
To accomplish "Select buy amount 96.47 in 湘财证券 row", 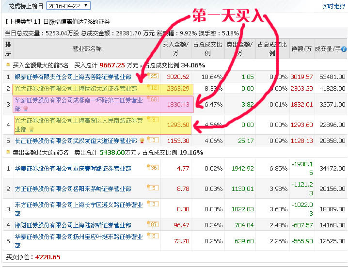I will click(181, 225).
